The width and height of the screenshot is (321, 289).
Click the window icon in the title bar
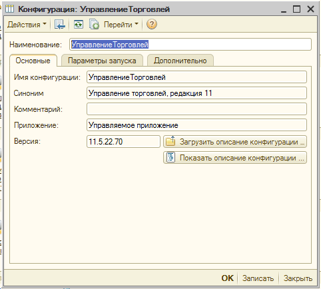coord(9,9)
